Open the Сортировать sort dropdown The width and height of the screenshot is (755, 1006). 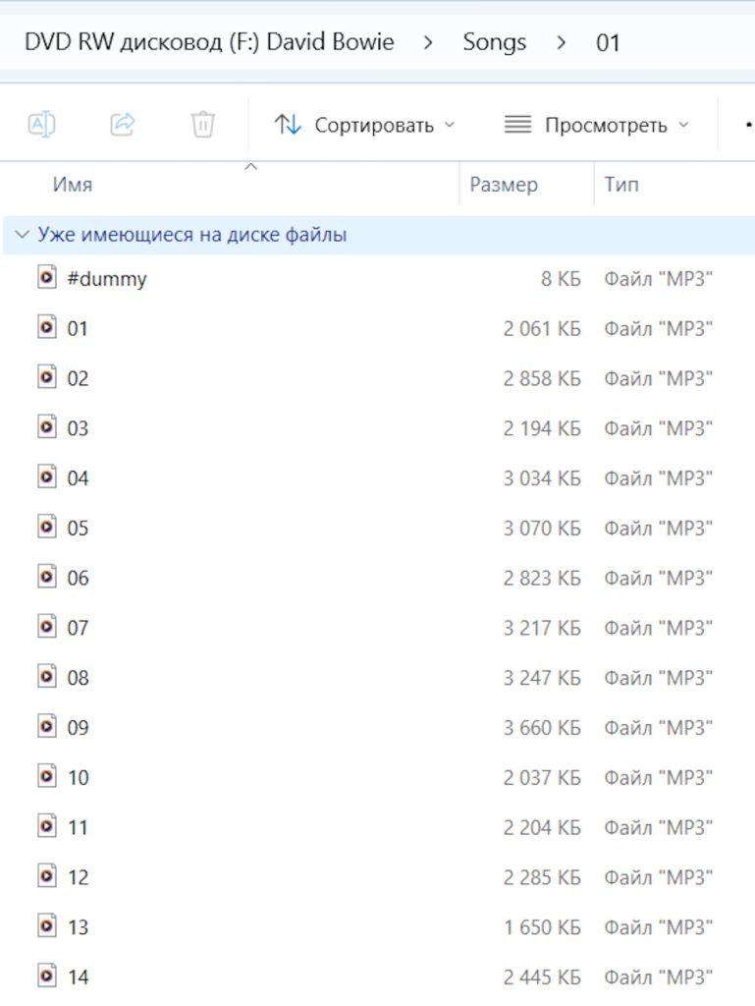tap(365, 125)
